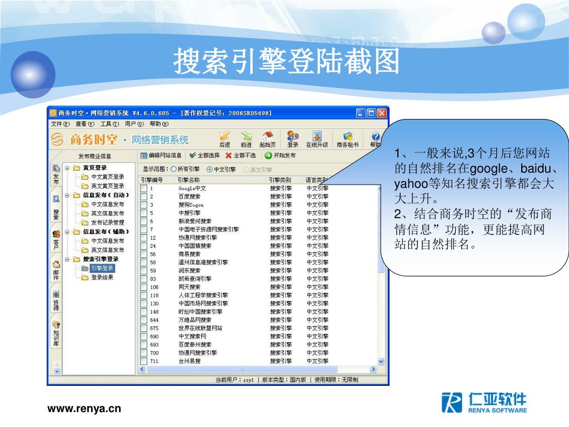Click 全部不选 deselect-all button
The height and width of the screenshot is (427, 569).
(x=241, y=156)
